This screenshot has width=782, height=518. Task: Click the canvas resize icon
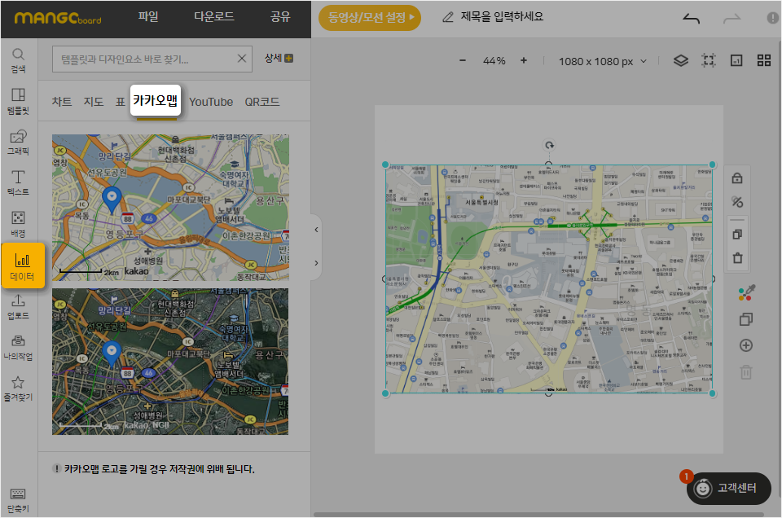pyautogui.click(x=736, y=61)
